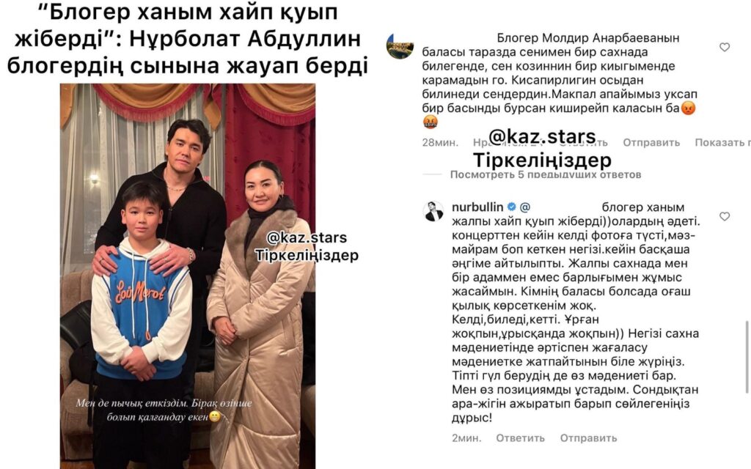Expand Посмотреть 5 предыдущих ответов

point(546,174)
